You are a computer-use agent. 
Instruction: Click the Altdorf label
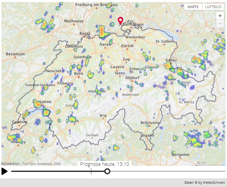click(132, 78)
